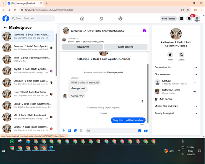This screenshot has height=164, width=205.
Task: Focus the Search Facebook field
Action: (33, 18)
